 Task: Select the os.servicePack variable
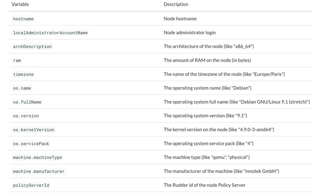point(31,143)
